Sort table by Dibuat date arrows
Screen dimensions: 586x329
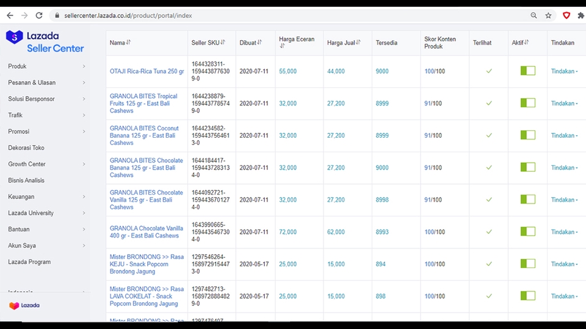(x=259, y=42)
